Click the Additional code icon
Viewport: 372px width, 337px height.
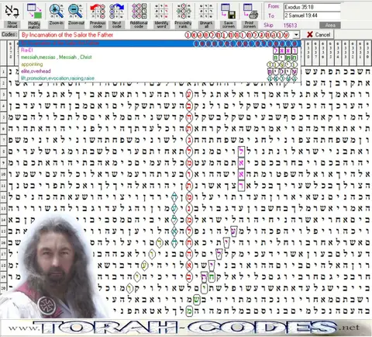coord(139,11)
